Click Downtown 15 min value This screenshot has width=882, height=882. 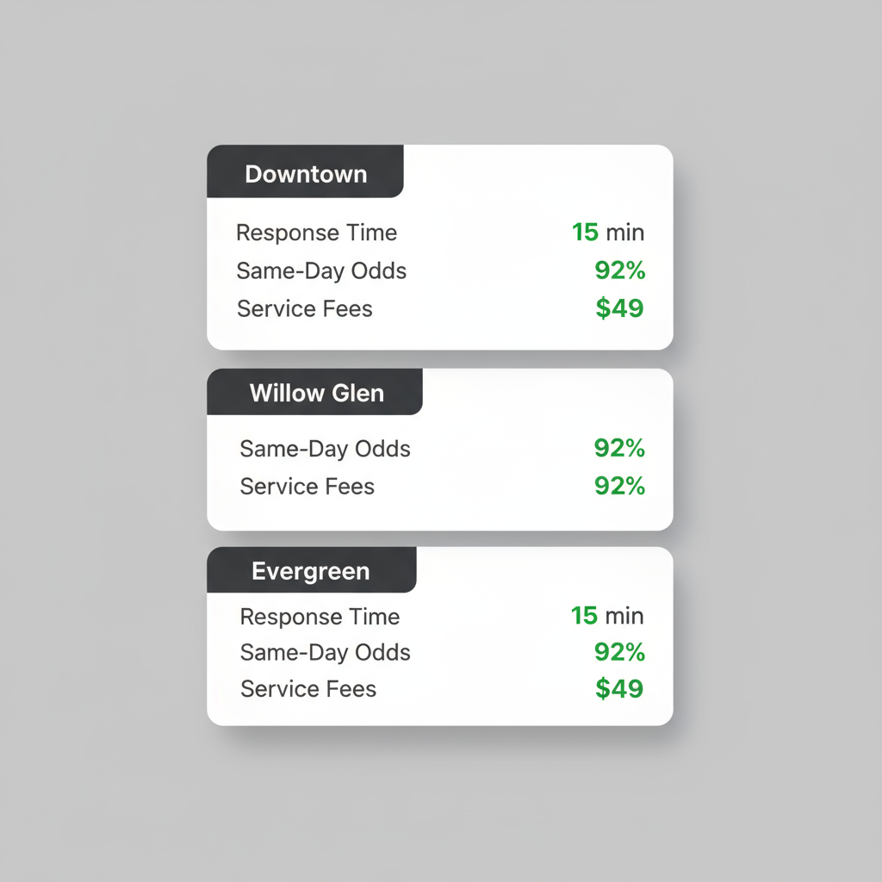click(x=608, y=233)
